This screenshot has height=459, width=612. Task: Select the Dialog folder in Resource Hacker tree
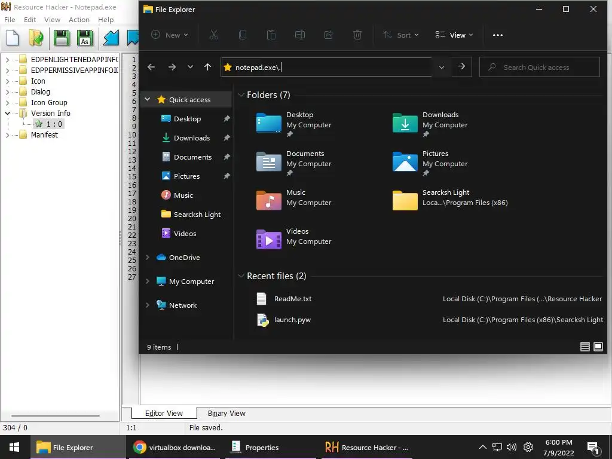point(40,91)
